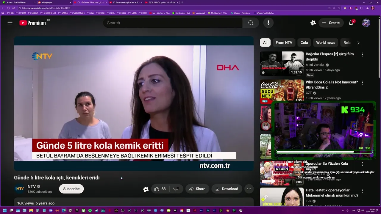381x214 pixels.
Task: Click the NTV video player
Action: click(x=134, y=103)
